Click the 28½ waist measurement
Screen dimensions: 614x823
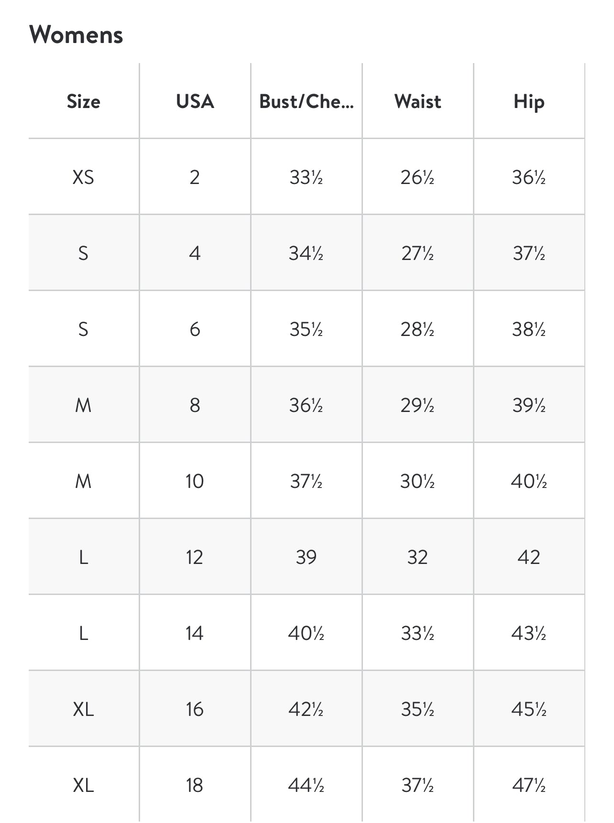pos(417,329)
